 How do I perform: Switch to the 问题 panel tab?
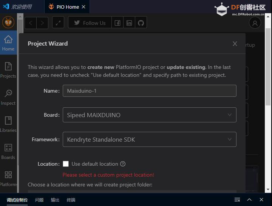[39, 200]
